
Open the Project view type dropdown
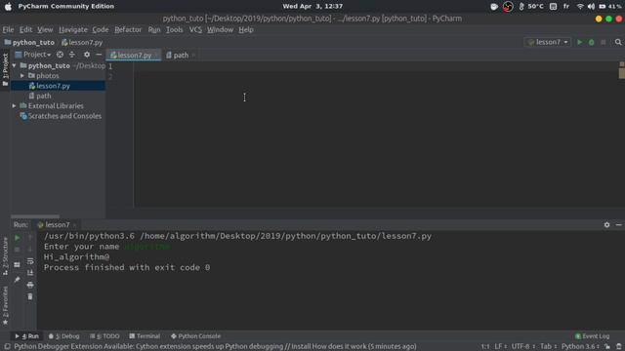(33, 55)
